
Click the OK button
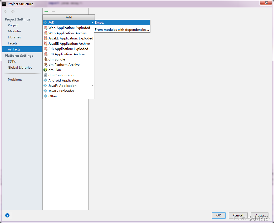pos(219,215)
